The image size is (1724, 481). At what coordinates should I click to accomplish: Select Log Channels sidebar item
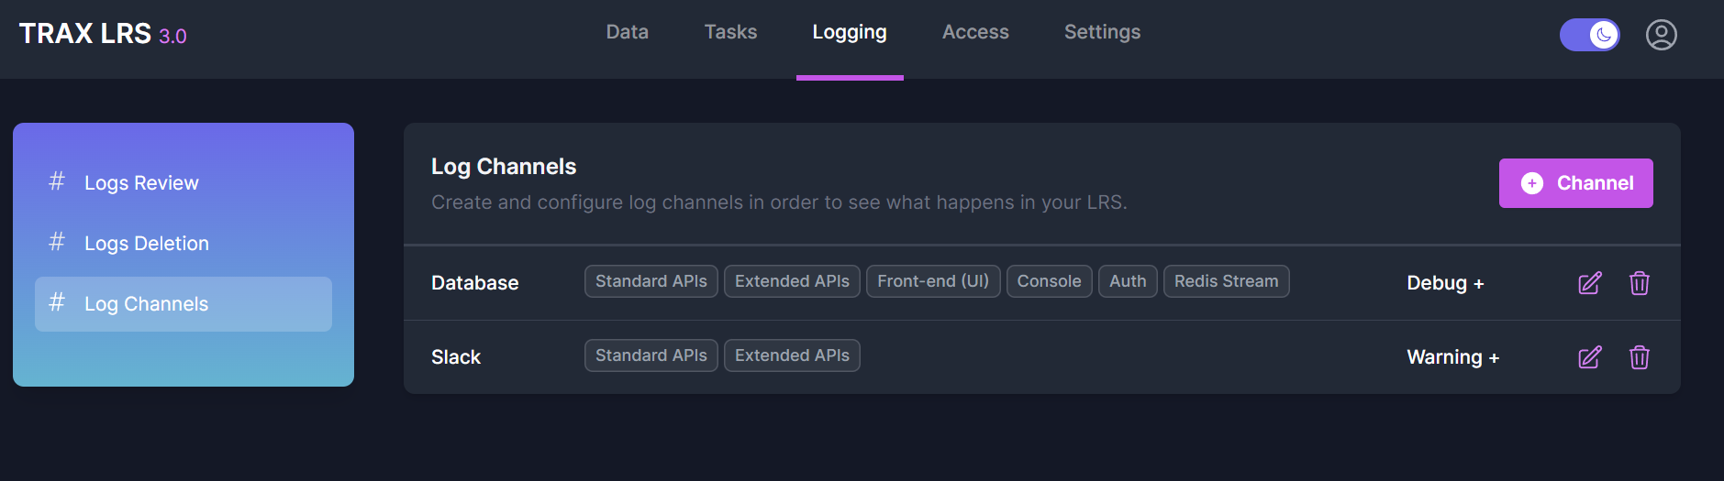[x=147, y=304]
